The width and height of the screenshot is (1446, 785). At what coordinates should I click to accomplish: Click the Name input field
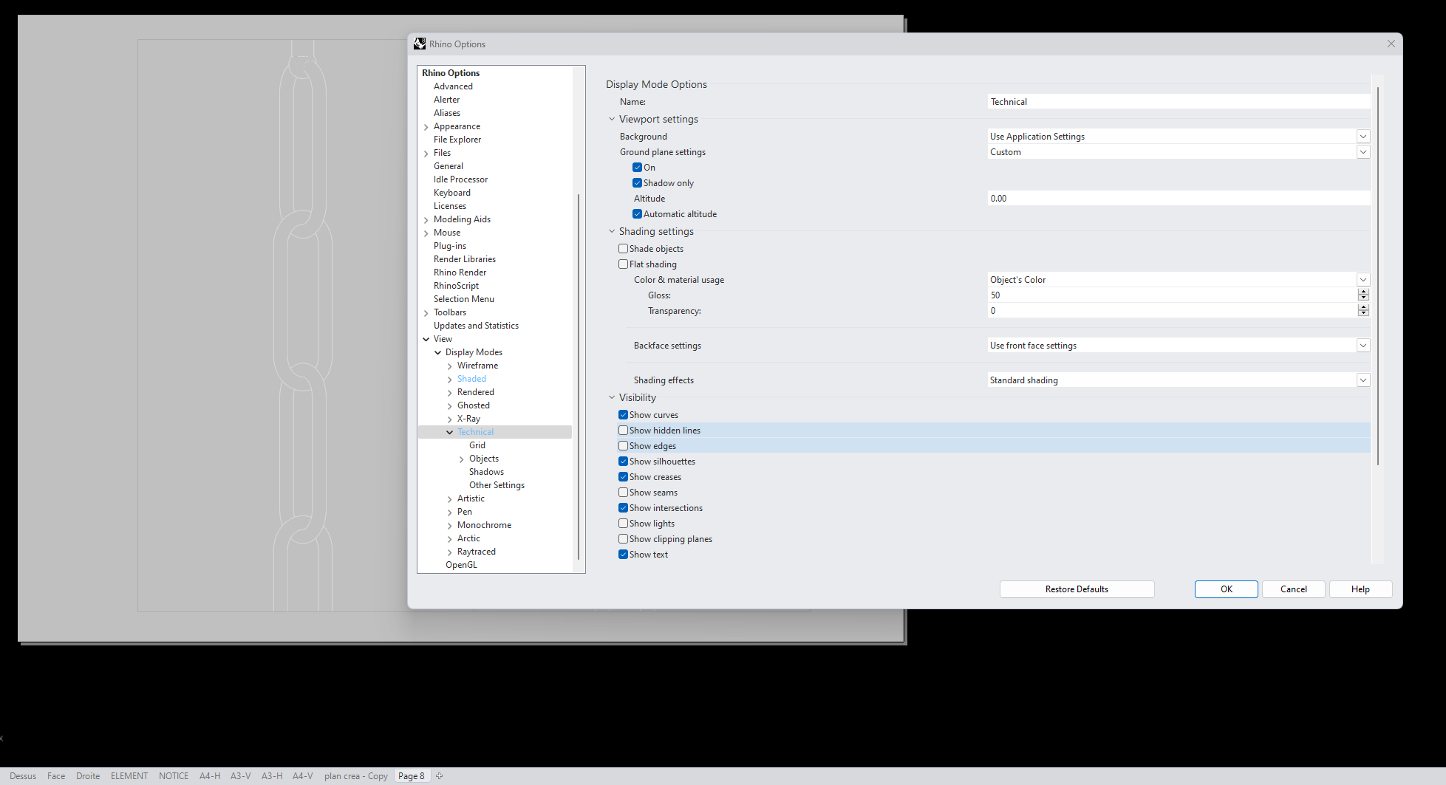pyautogui.click(x=1179, y=102)
